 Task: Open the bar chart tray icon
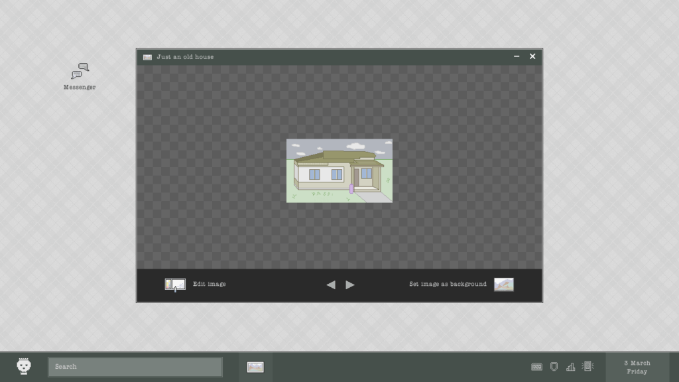571,367
